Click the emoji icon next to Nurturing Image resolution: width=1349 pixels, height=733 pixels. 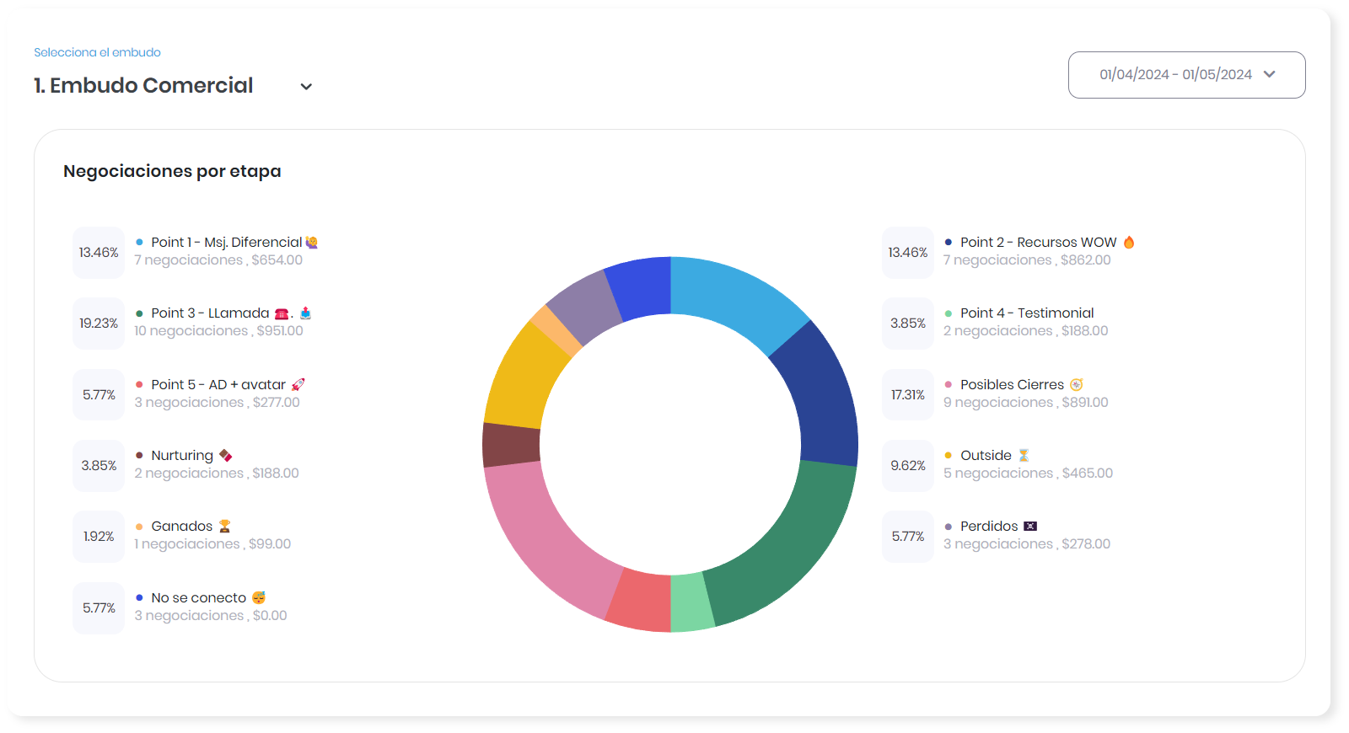(x=225, y=456)
